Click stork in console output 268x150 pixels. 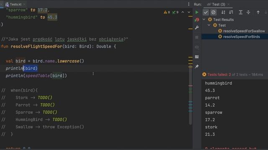click(x=211, y=127)
